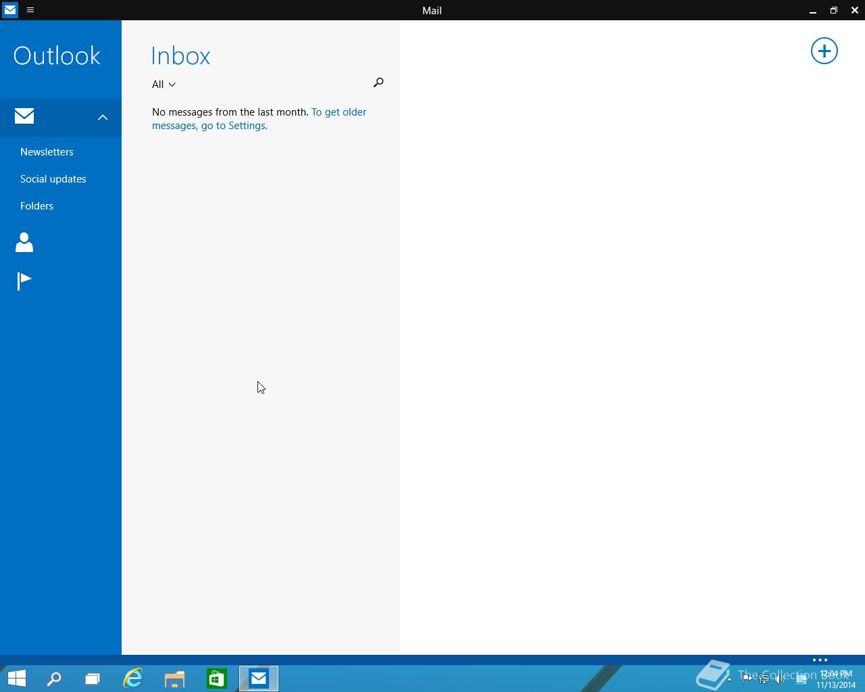Expand the All filter dropdown
This screenshot has height=692, width=865.
(x=164, y=84)
